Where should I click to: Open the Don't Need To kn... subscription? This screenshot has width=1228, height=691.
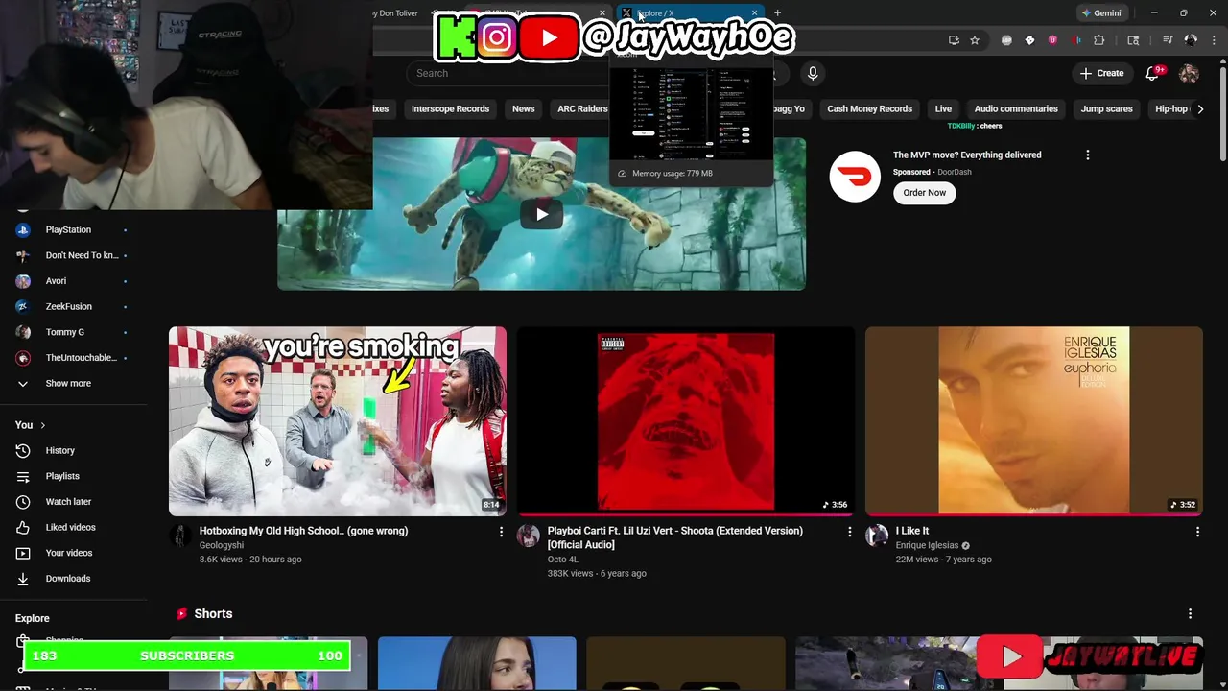point(73,255)
